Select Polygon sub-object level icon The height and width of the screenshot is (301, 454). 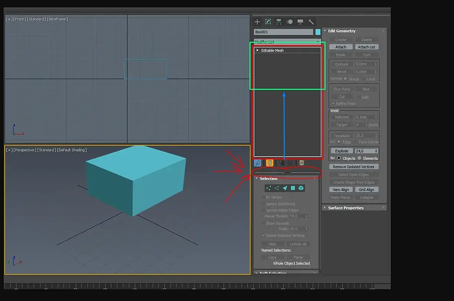tap(293, 188)
